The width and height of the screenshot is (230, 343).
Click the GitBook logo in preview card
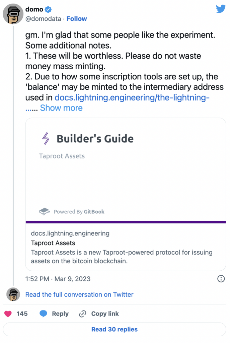(x=45, y=211)
